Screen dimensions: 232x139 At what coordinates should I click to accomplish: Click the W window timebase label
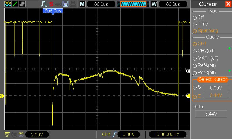coord(154,4)
